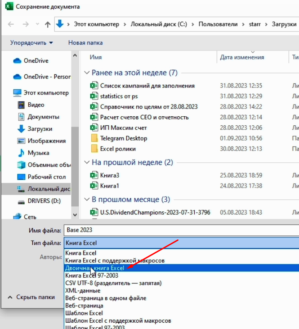Open the 'Упорядочить' menu
Image resolution: width=299 pixels, height=329 pixels.
point(31,43)
